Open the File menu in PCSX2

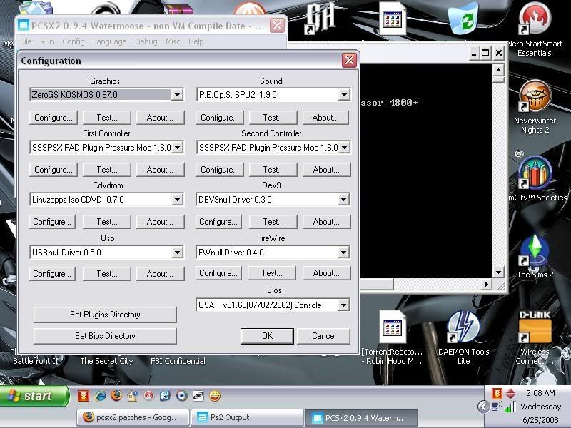tap(26, 41)
